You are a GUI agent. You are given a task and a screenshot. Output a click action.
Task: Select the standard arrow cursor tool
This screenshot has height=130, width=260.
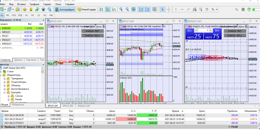[x=162, y=9]
